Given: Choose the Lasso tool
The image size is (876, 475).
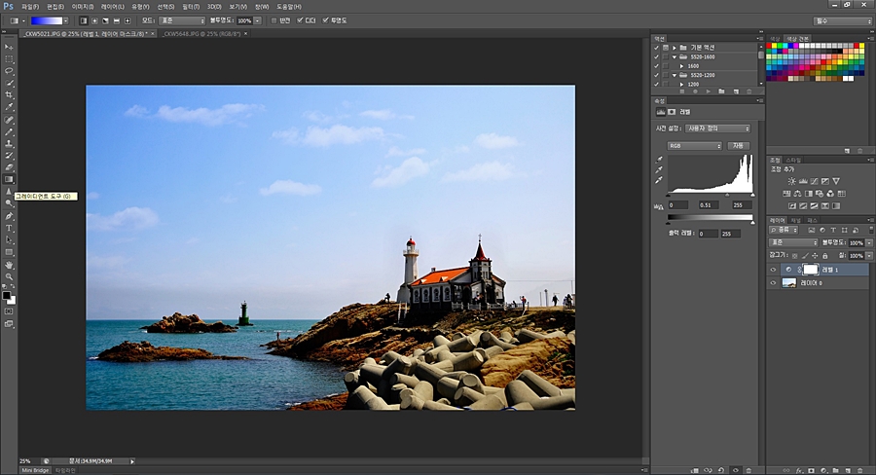Looking at the screenshot, I should click(10, 71).
